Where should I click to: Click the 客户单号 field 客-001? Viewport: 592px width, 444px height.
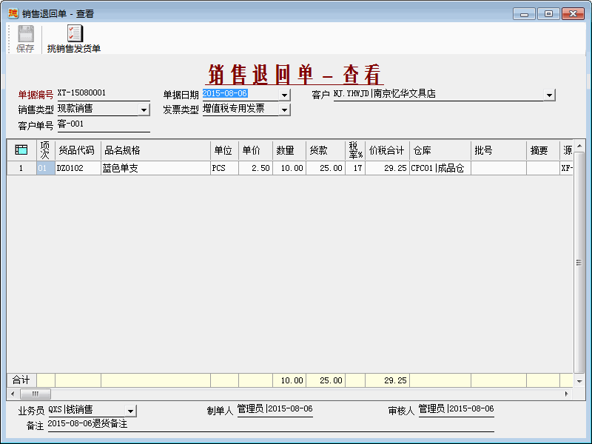[104, 124]
